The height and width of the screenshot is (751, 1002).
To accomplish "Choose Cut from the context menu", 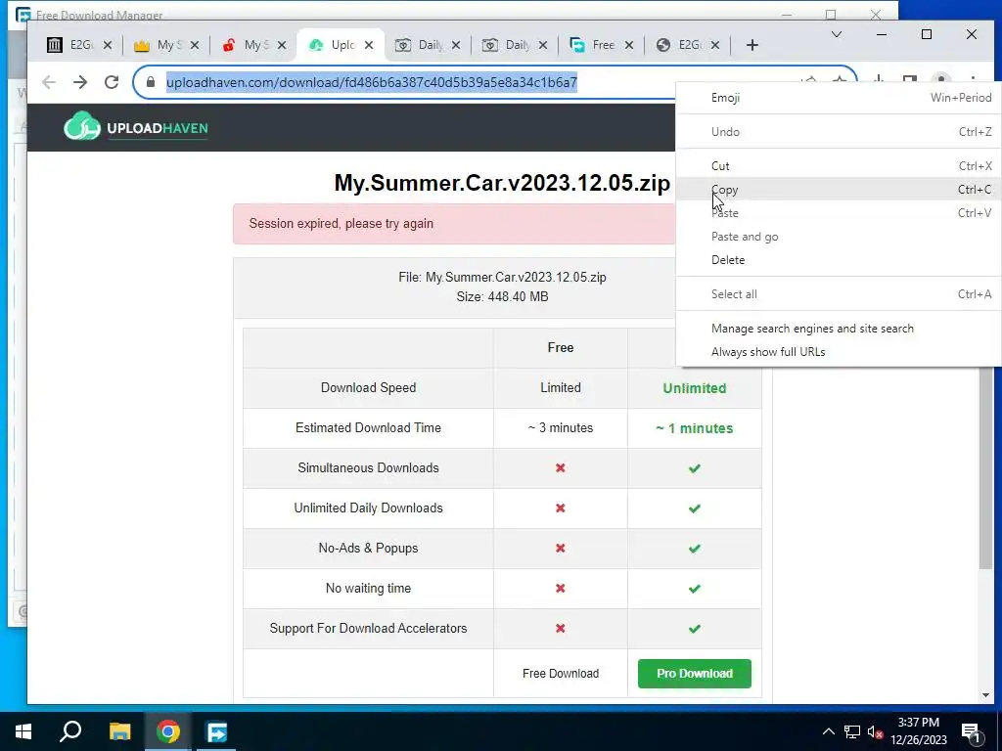I will click(x=839, y=166).
